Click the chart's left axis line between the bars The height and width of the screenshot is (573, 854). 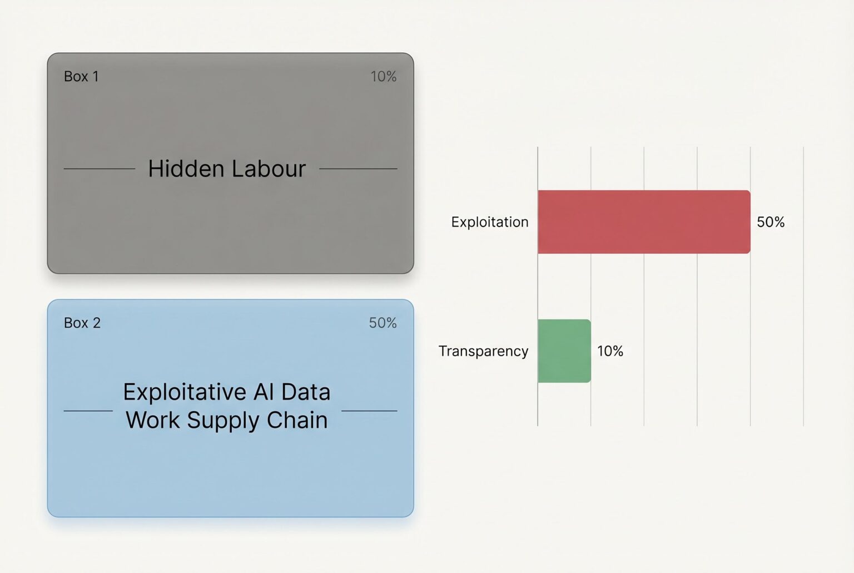point(538,286)
